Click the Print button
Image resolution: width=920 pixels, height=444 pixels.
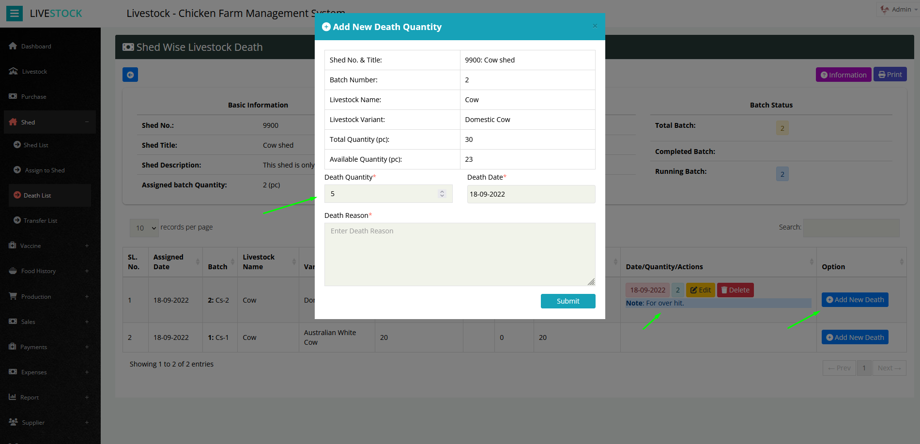[890, 75]
